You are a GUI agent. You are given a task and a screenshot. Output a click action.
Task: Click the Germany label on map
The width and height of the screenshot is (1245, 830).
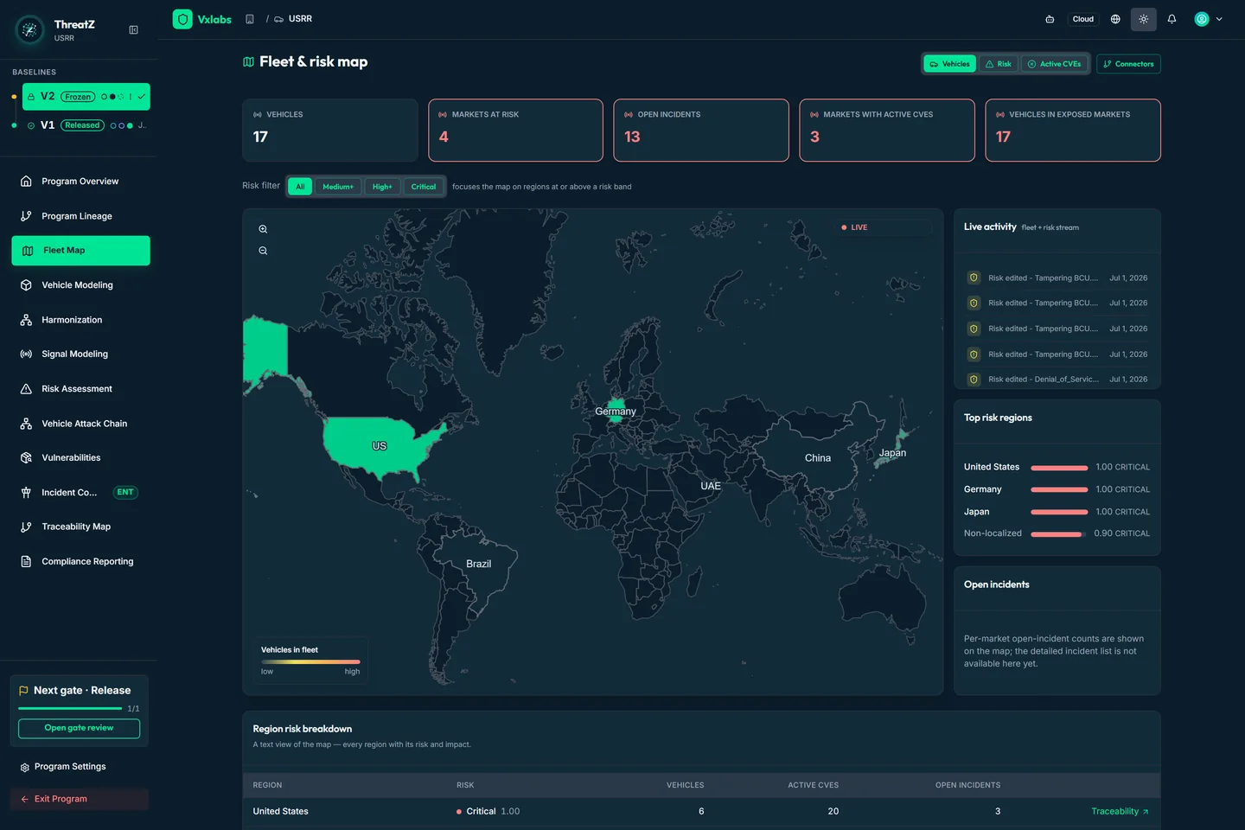616,412
